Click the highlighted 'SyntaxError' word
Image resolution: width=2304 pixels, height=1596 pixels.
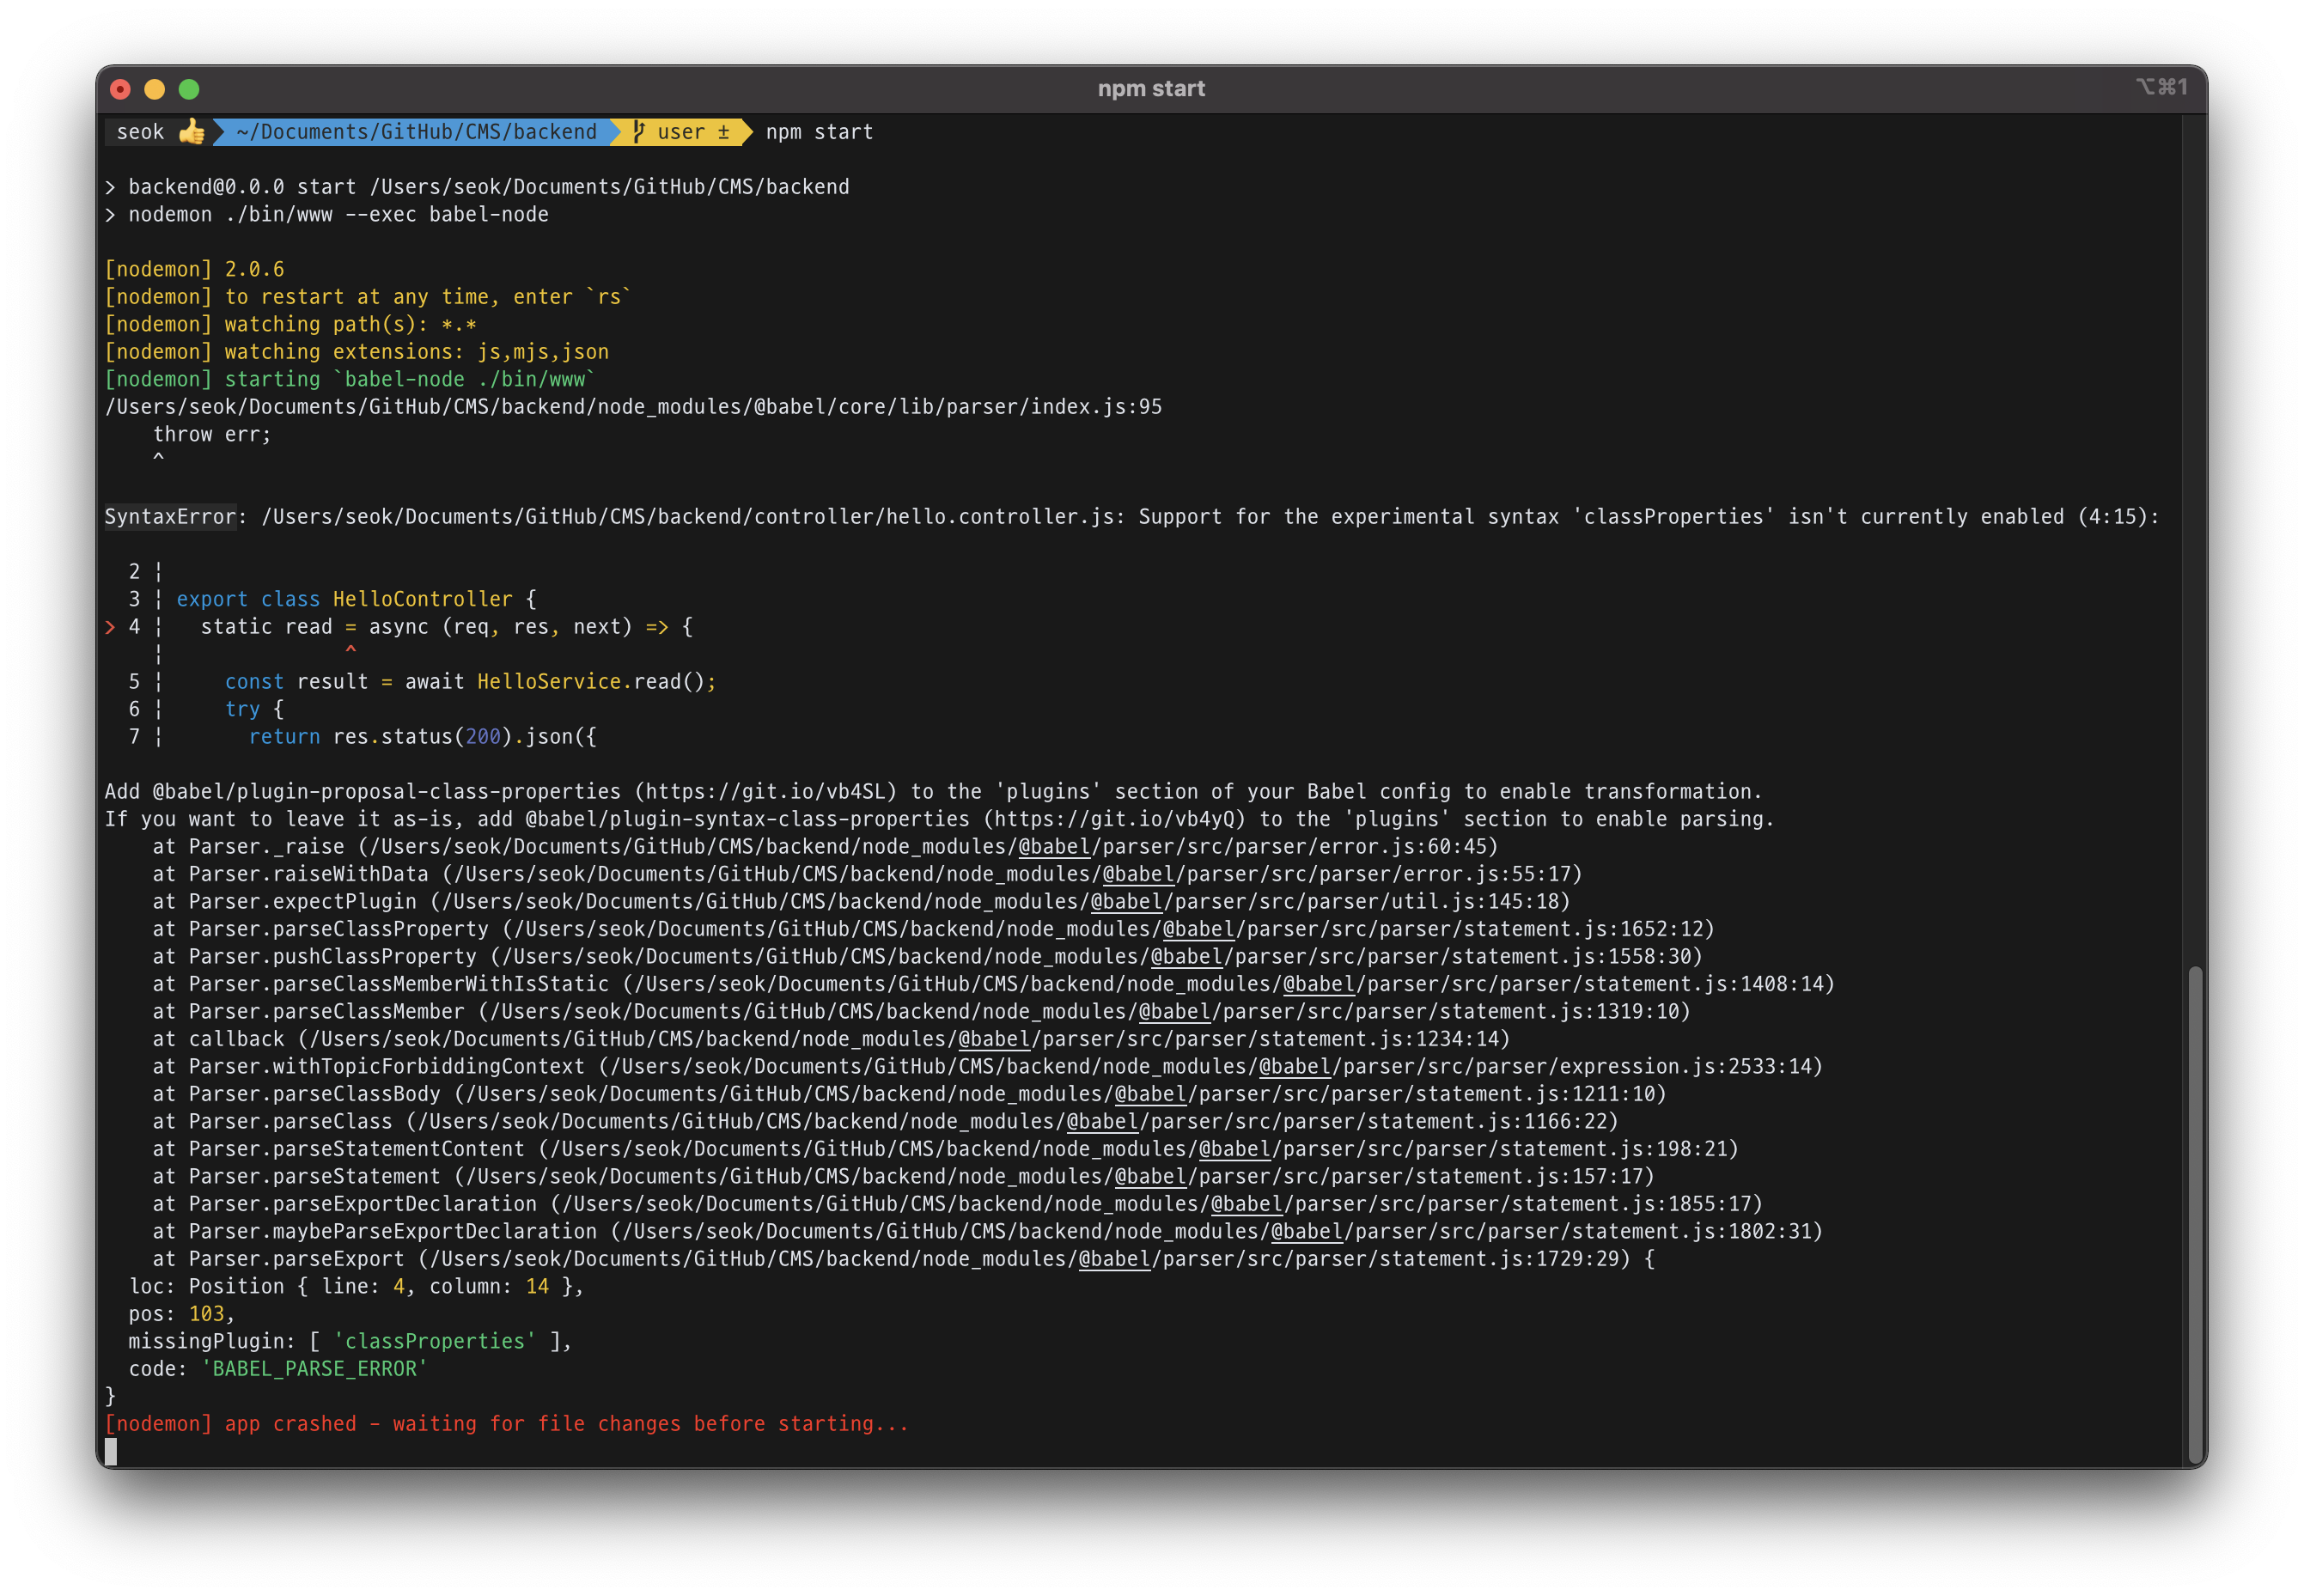(170, 516)
